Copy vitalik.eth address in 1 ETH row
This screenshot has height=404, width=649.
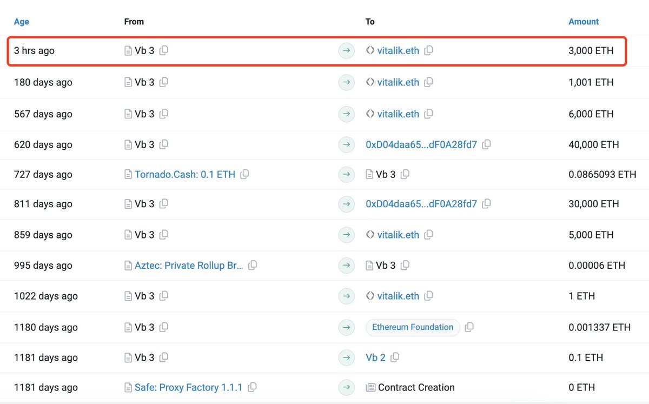coord(429,296)
